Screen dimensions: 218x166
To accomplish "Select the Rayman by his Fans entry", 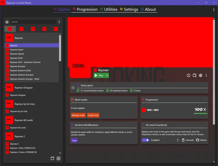I will tap(32, 111).
